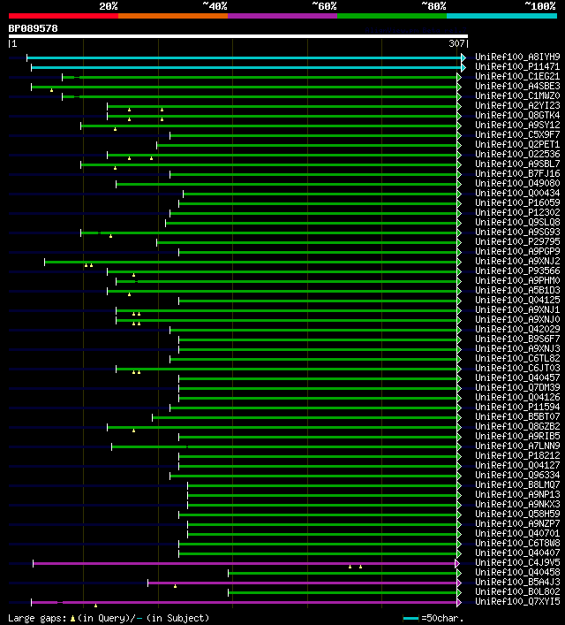Select the hit label UniRef100_A9PGP9

(x=517, y=251)
